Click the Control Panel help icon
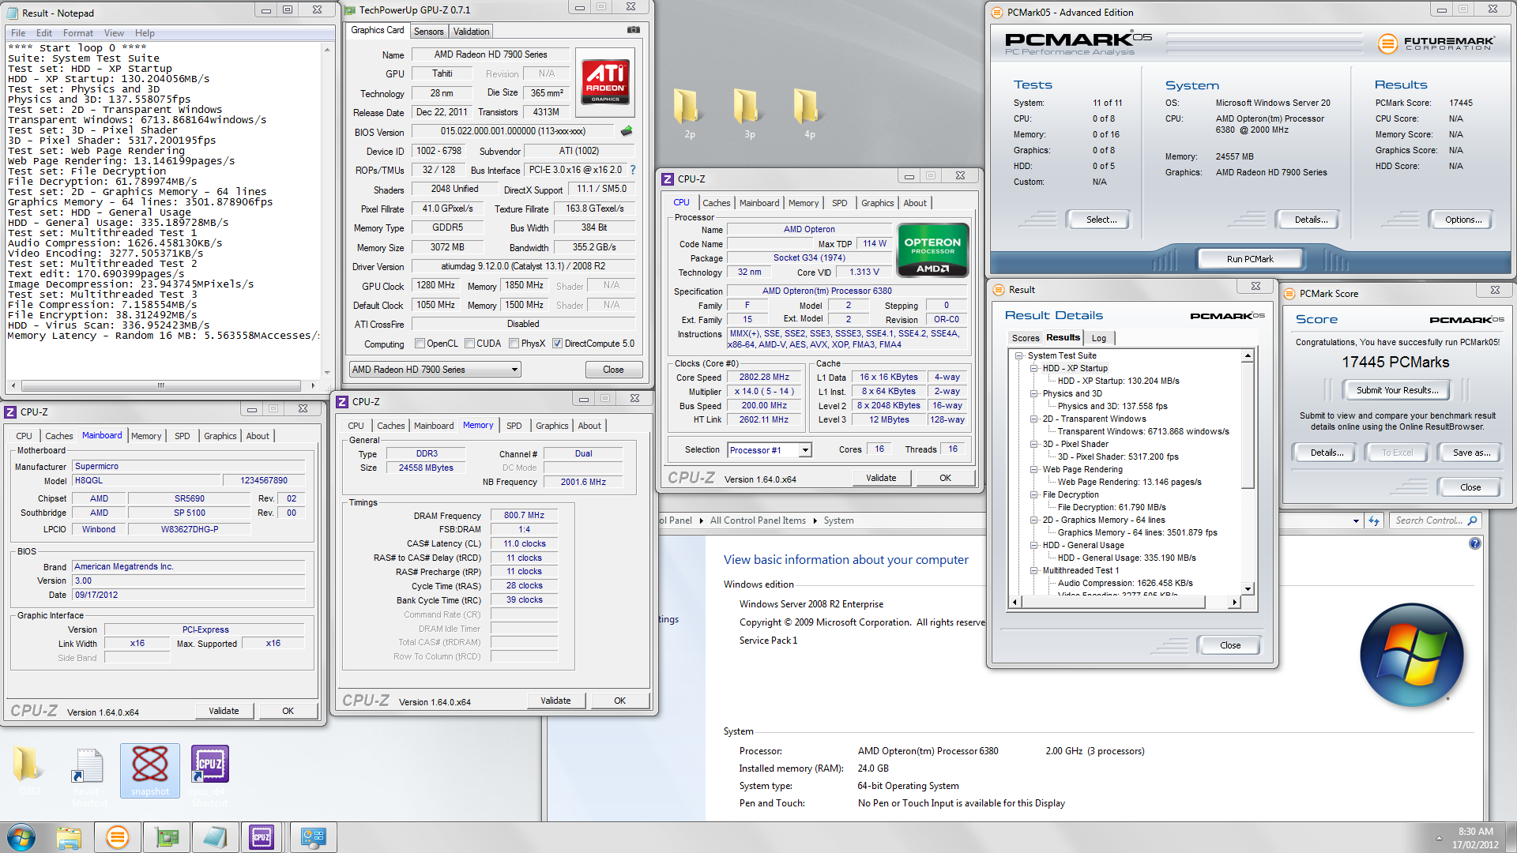 pos(1474,543)
